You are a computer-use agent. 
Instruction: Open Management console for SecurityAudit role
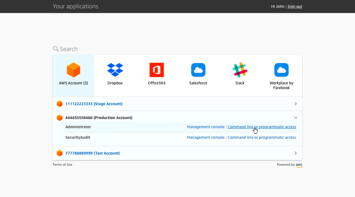pos(206,137)
